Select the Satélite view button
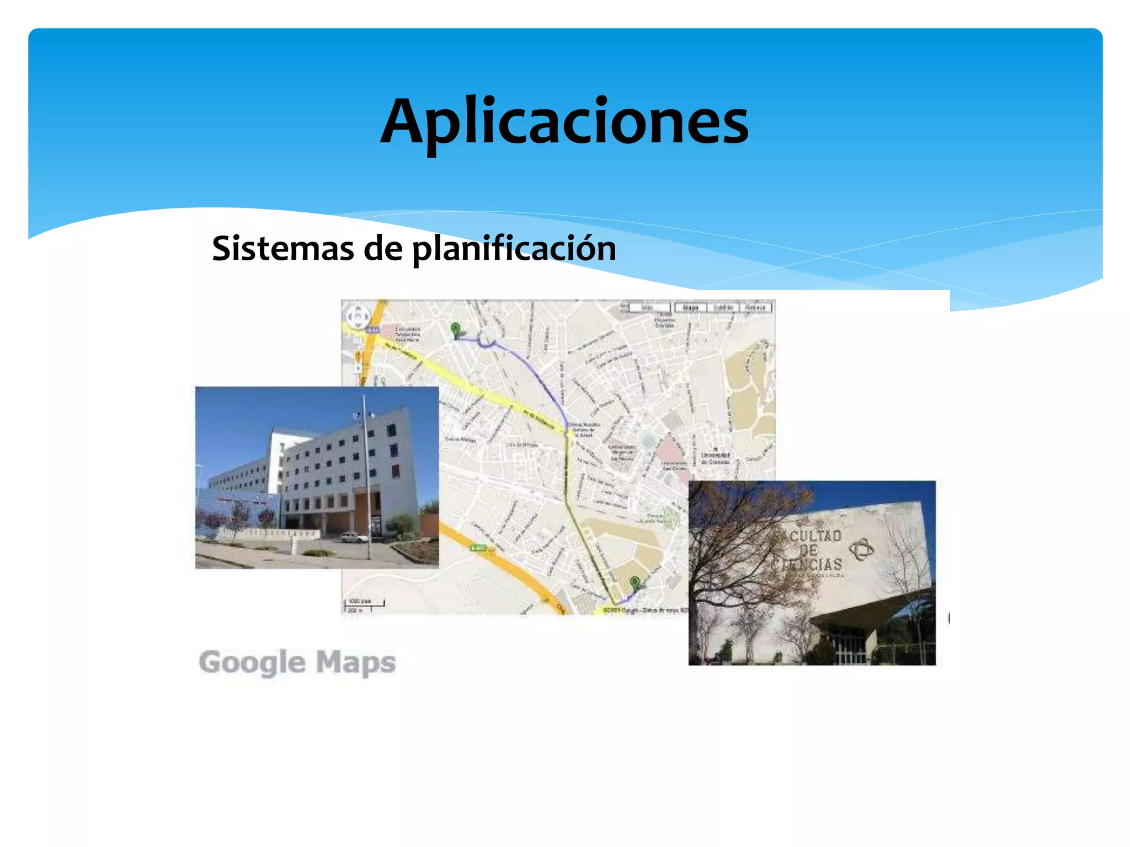The height and width of the screenshot is (847, 1130). coord(723,308)
